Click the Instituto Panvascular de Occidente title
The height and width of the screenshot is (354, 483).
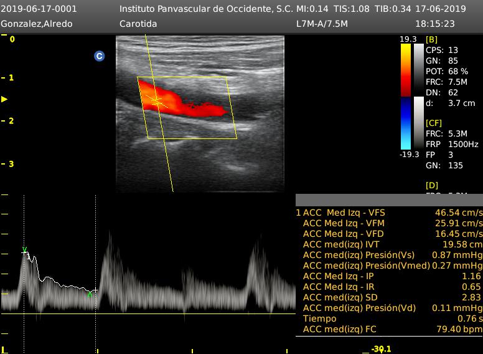tap(207, 9)
